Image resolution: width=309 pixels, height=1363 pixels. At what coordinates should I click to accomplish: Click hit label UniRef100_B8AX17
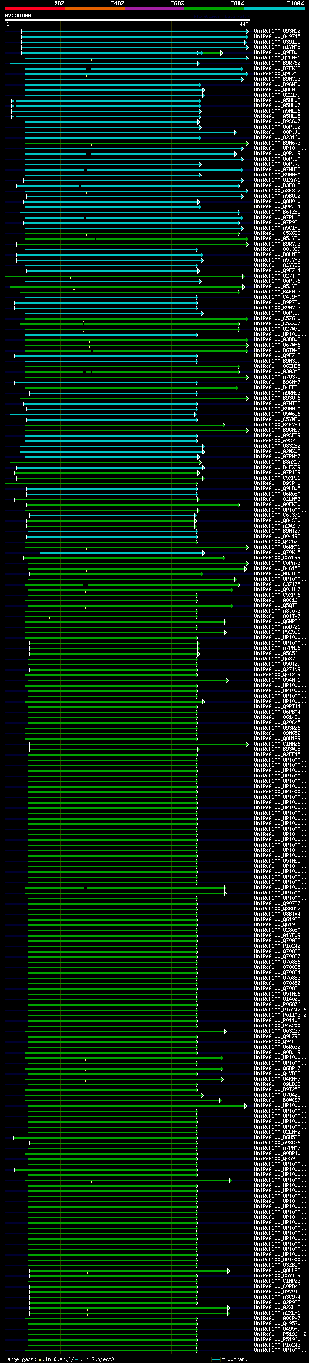pyautogui.click(x=277, y=462)
